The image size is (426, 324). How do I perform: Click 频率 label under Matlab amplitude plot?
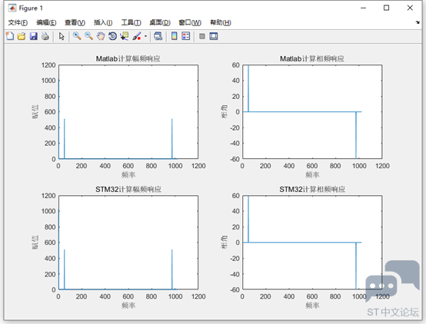(128, 175)
